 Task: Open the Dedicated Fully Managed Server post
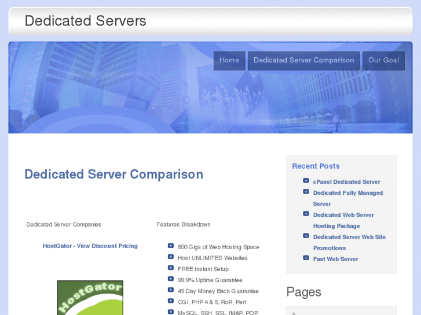[348, 198]
